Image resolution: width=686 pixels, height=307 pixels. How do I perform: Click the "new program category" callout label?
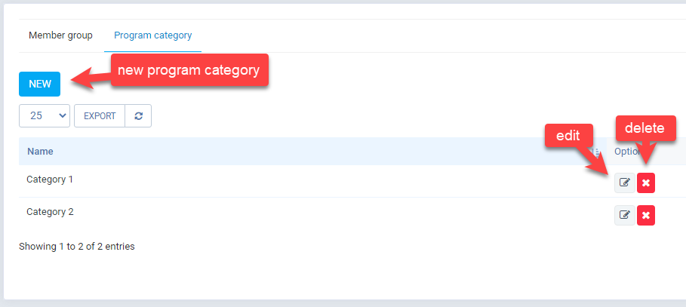point(189,70)
